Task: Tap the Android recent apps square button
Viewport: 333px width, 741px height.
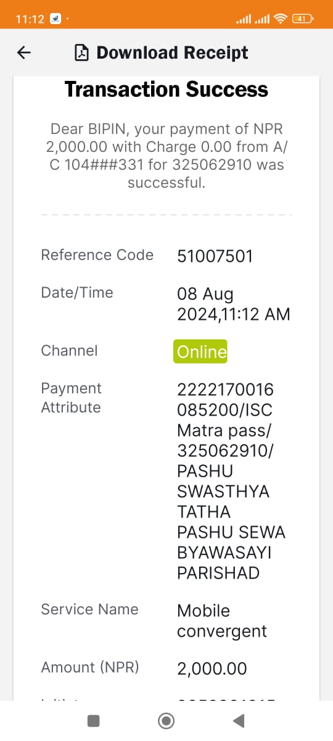Action: (x=93, y=720)
